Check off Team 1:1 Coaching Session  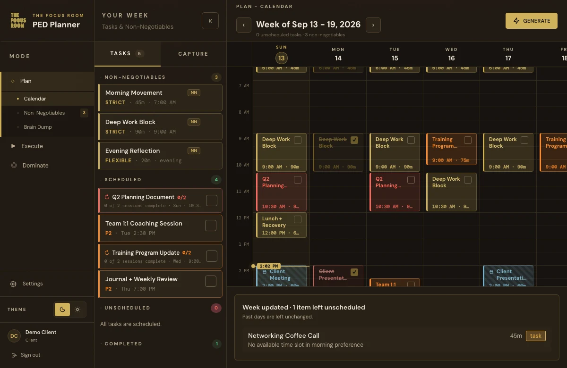point(211,226)
